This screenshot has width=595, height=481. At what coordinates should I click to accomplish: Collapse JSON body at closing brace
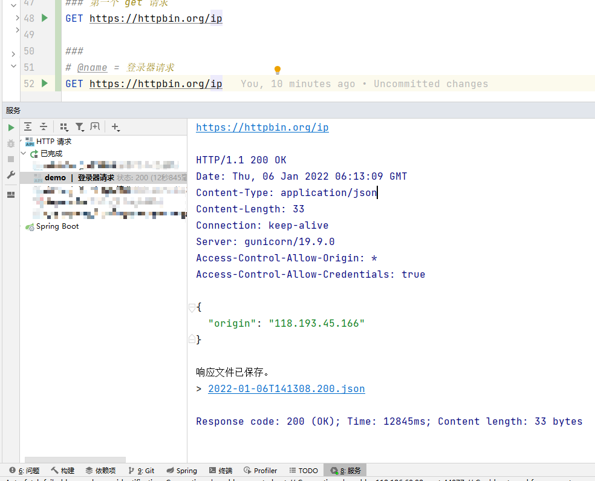point(192,339)
